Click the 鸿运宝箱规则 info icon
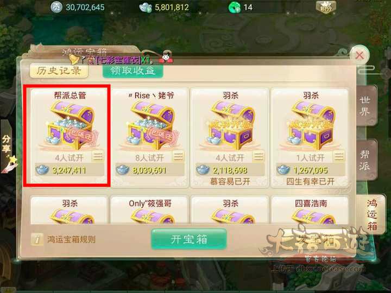This screenshot has height=293, width=391. [37, 240]
